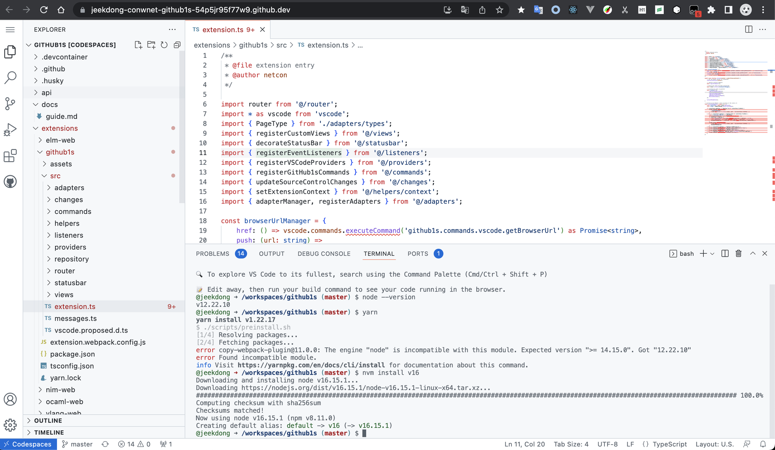Maximize the panel size with caret

753,253
